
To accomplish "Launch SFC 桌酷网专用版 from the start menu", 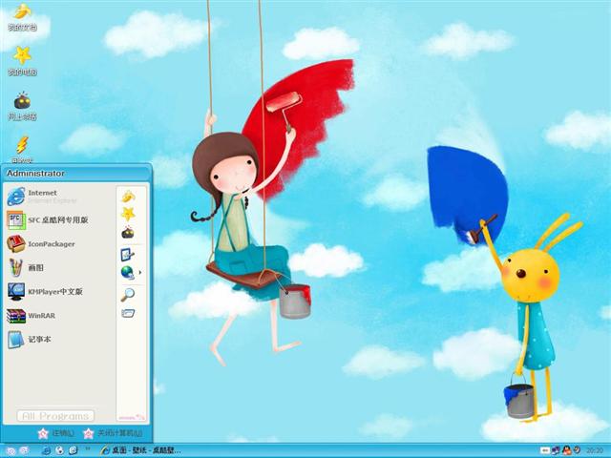I will 48,220.
